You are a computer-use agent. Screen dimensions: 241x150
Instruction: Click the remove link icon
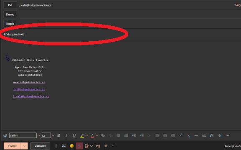coord(111,135)
